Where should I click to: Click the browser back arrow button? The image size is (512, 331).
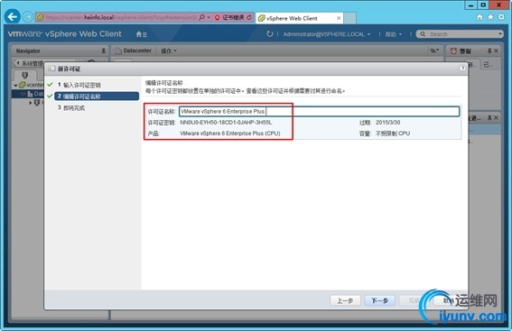click(x=13, y=16)
